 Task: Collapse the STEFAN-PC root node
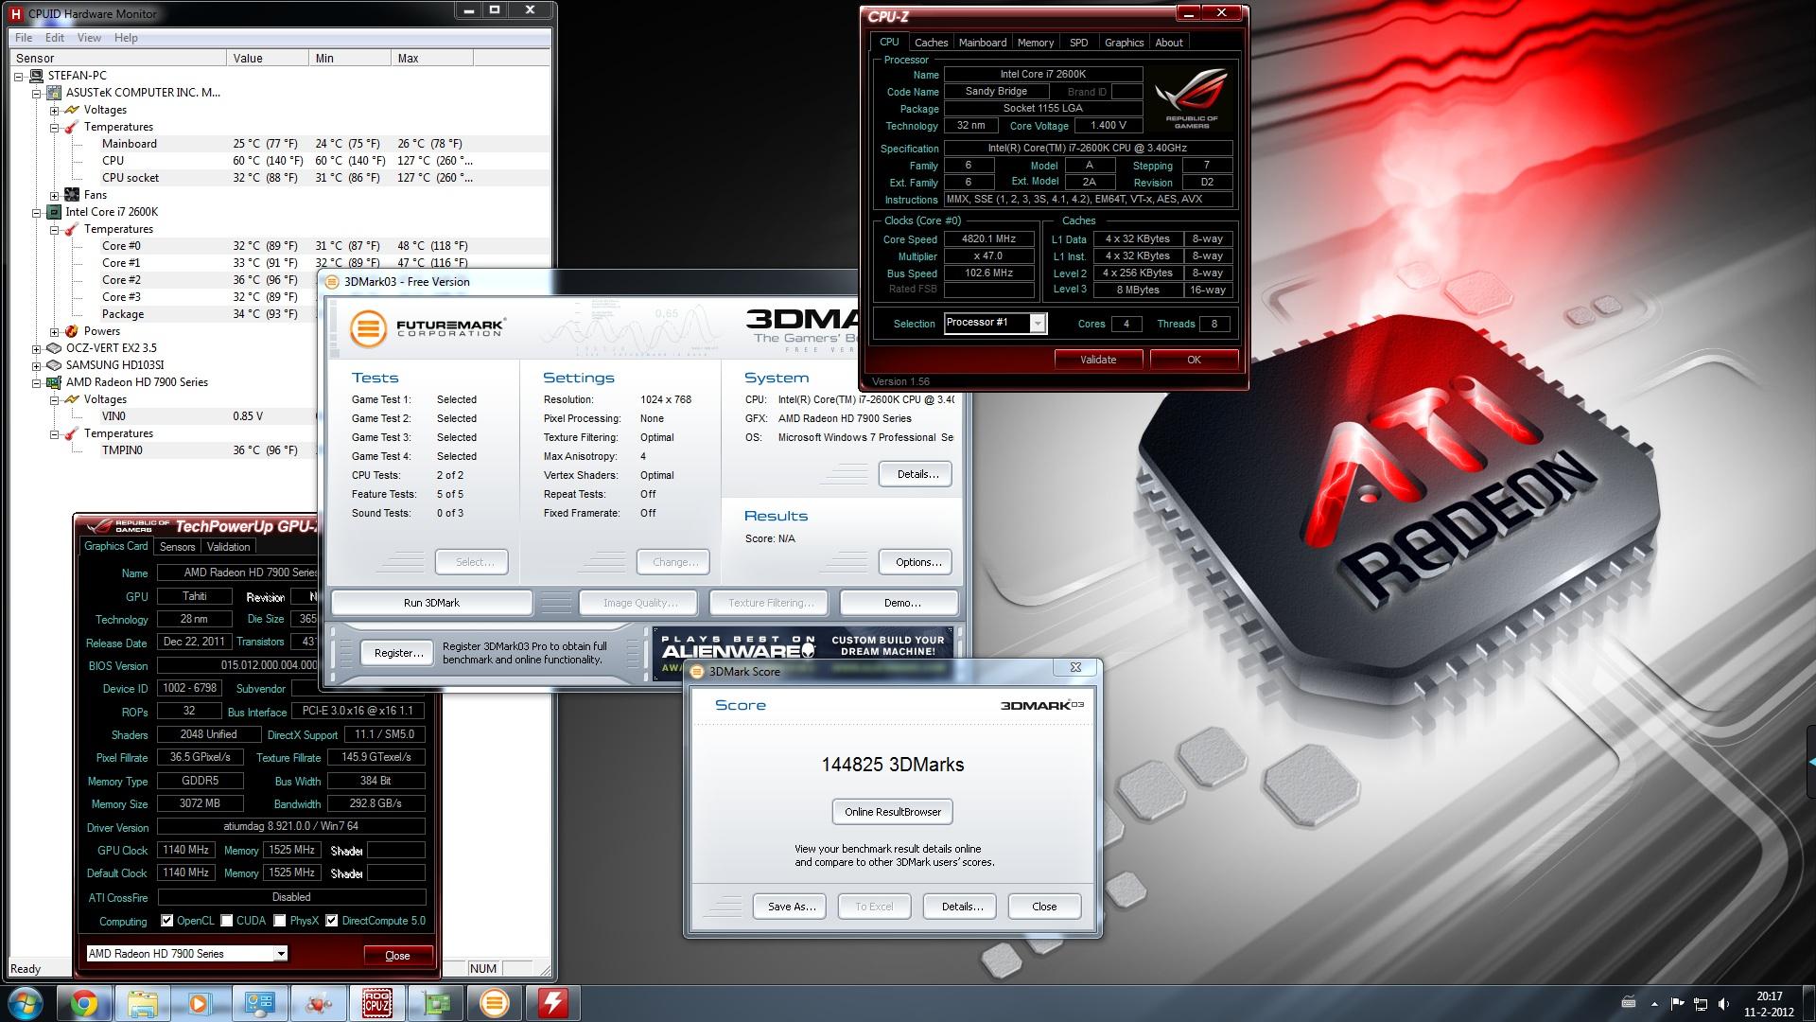coord(19,76)
